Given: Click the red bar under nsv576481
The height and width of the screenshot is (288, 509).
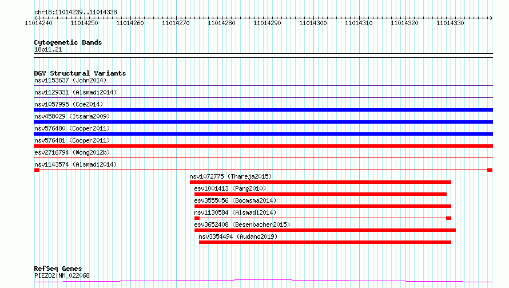Looking at the screenshot, I should [x=263, y=146].
